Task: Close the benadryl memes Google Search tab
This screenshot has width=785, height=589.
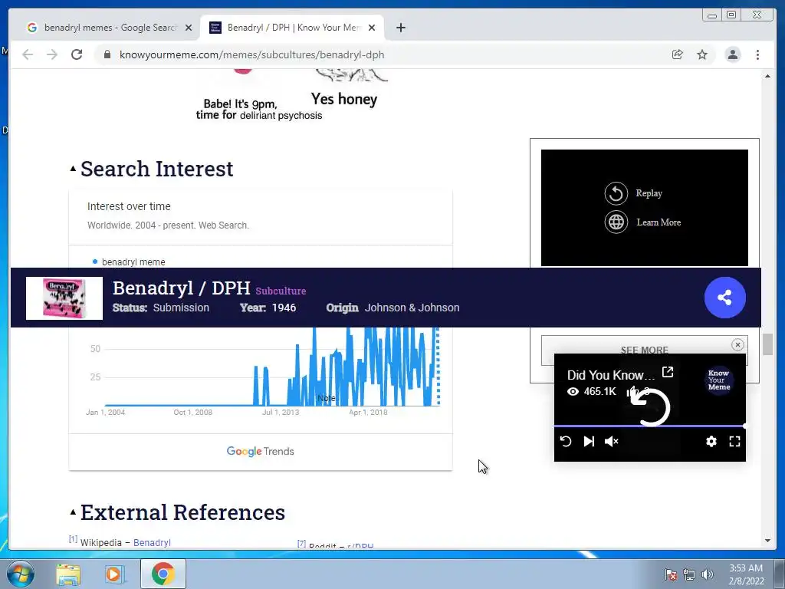Action: pyautogui.click(x=189, y=28)
